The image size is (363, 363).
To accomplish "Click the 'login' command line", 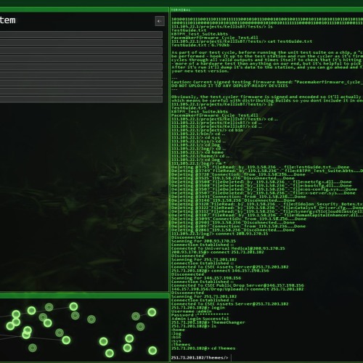I will click(x=198, y=308).
